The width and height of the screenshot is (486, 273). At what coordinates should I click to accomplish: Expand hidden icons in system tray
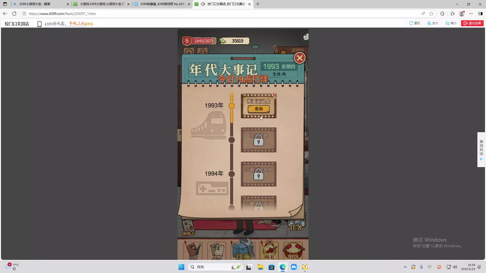click(405, 267)
